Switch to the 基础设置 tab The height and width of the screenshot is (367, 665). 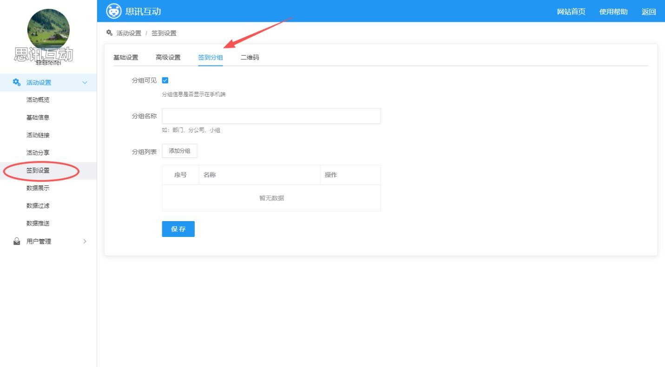pyautogui.click(x=125, y=58)
